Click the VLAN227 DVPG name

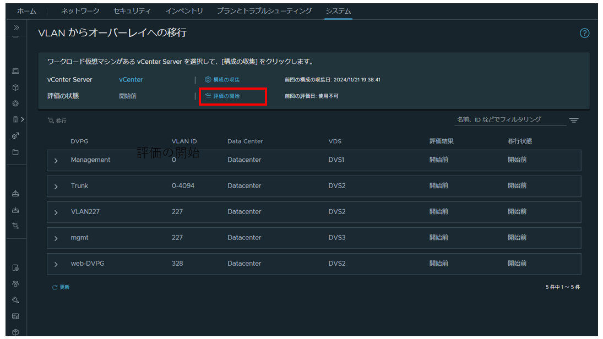click(x=85, y=211)
